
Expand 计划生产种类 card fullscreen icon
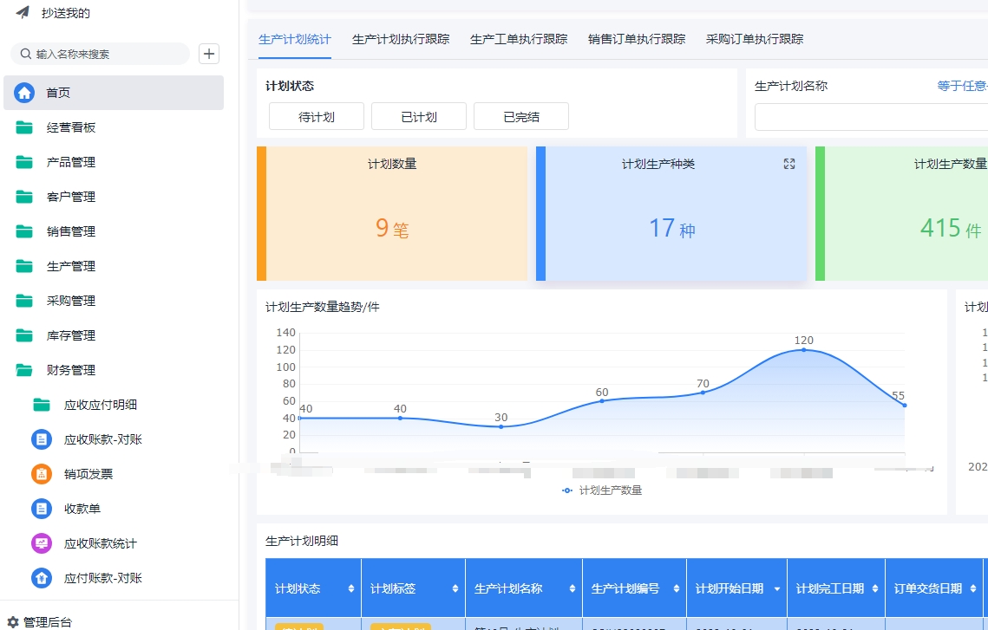[788, 164]
